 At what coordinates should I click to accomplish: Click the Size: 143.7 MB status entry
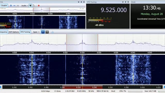[150, 91]
